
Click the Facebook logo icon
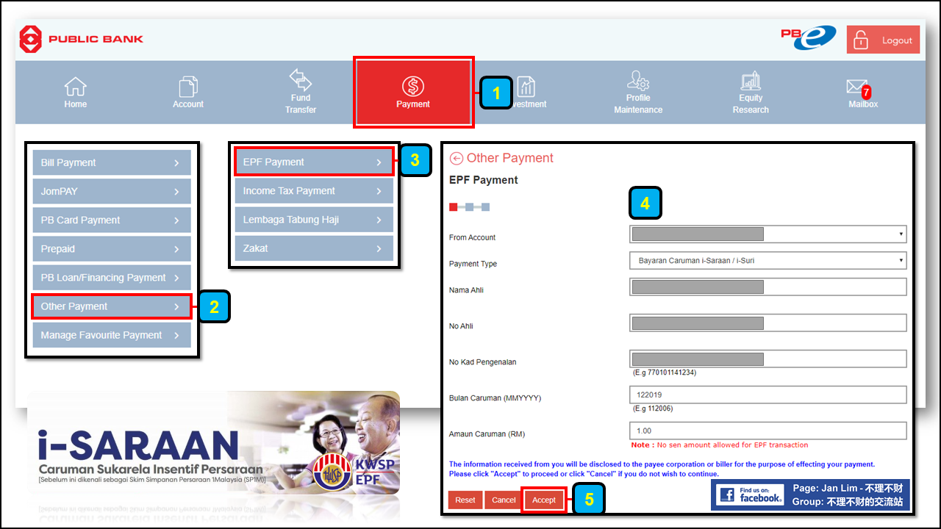click(x=726, y=495)
